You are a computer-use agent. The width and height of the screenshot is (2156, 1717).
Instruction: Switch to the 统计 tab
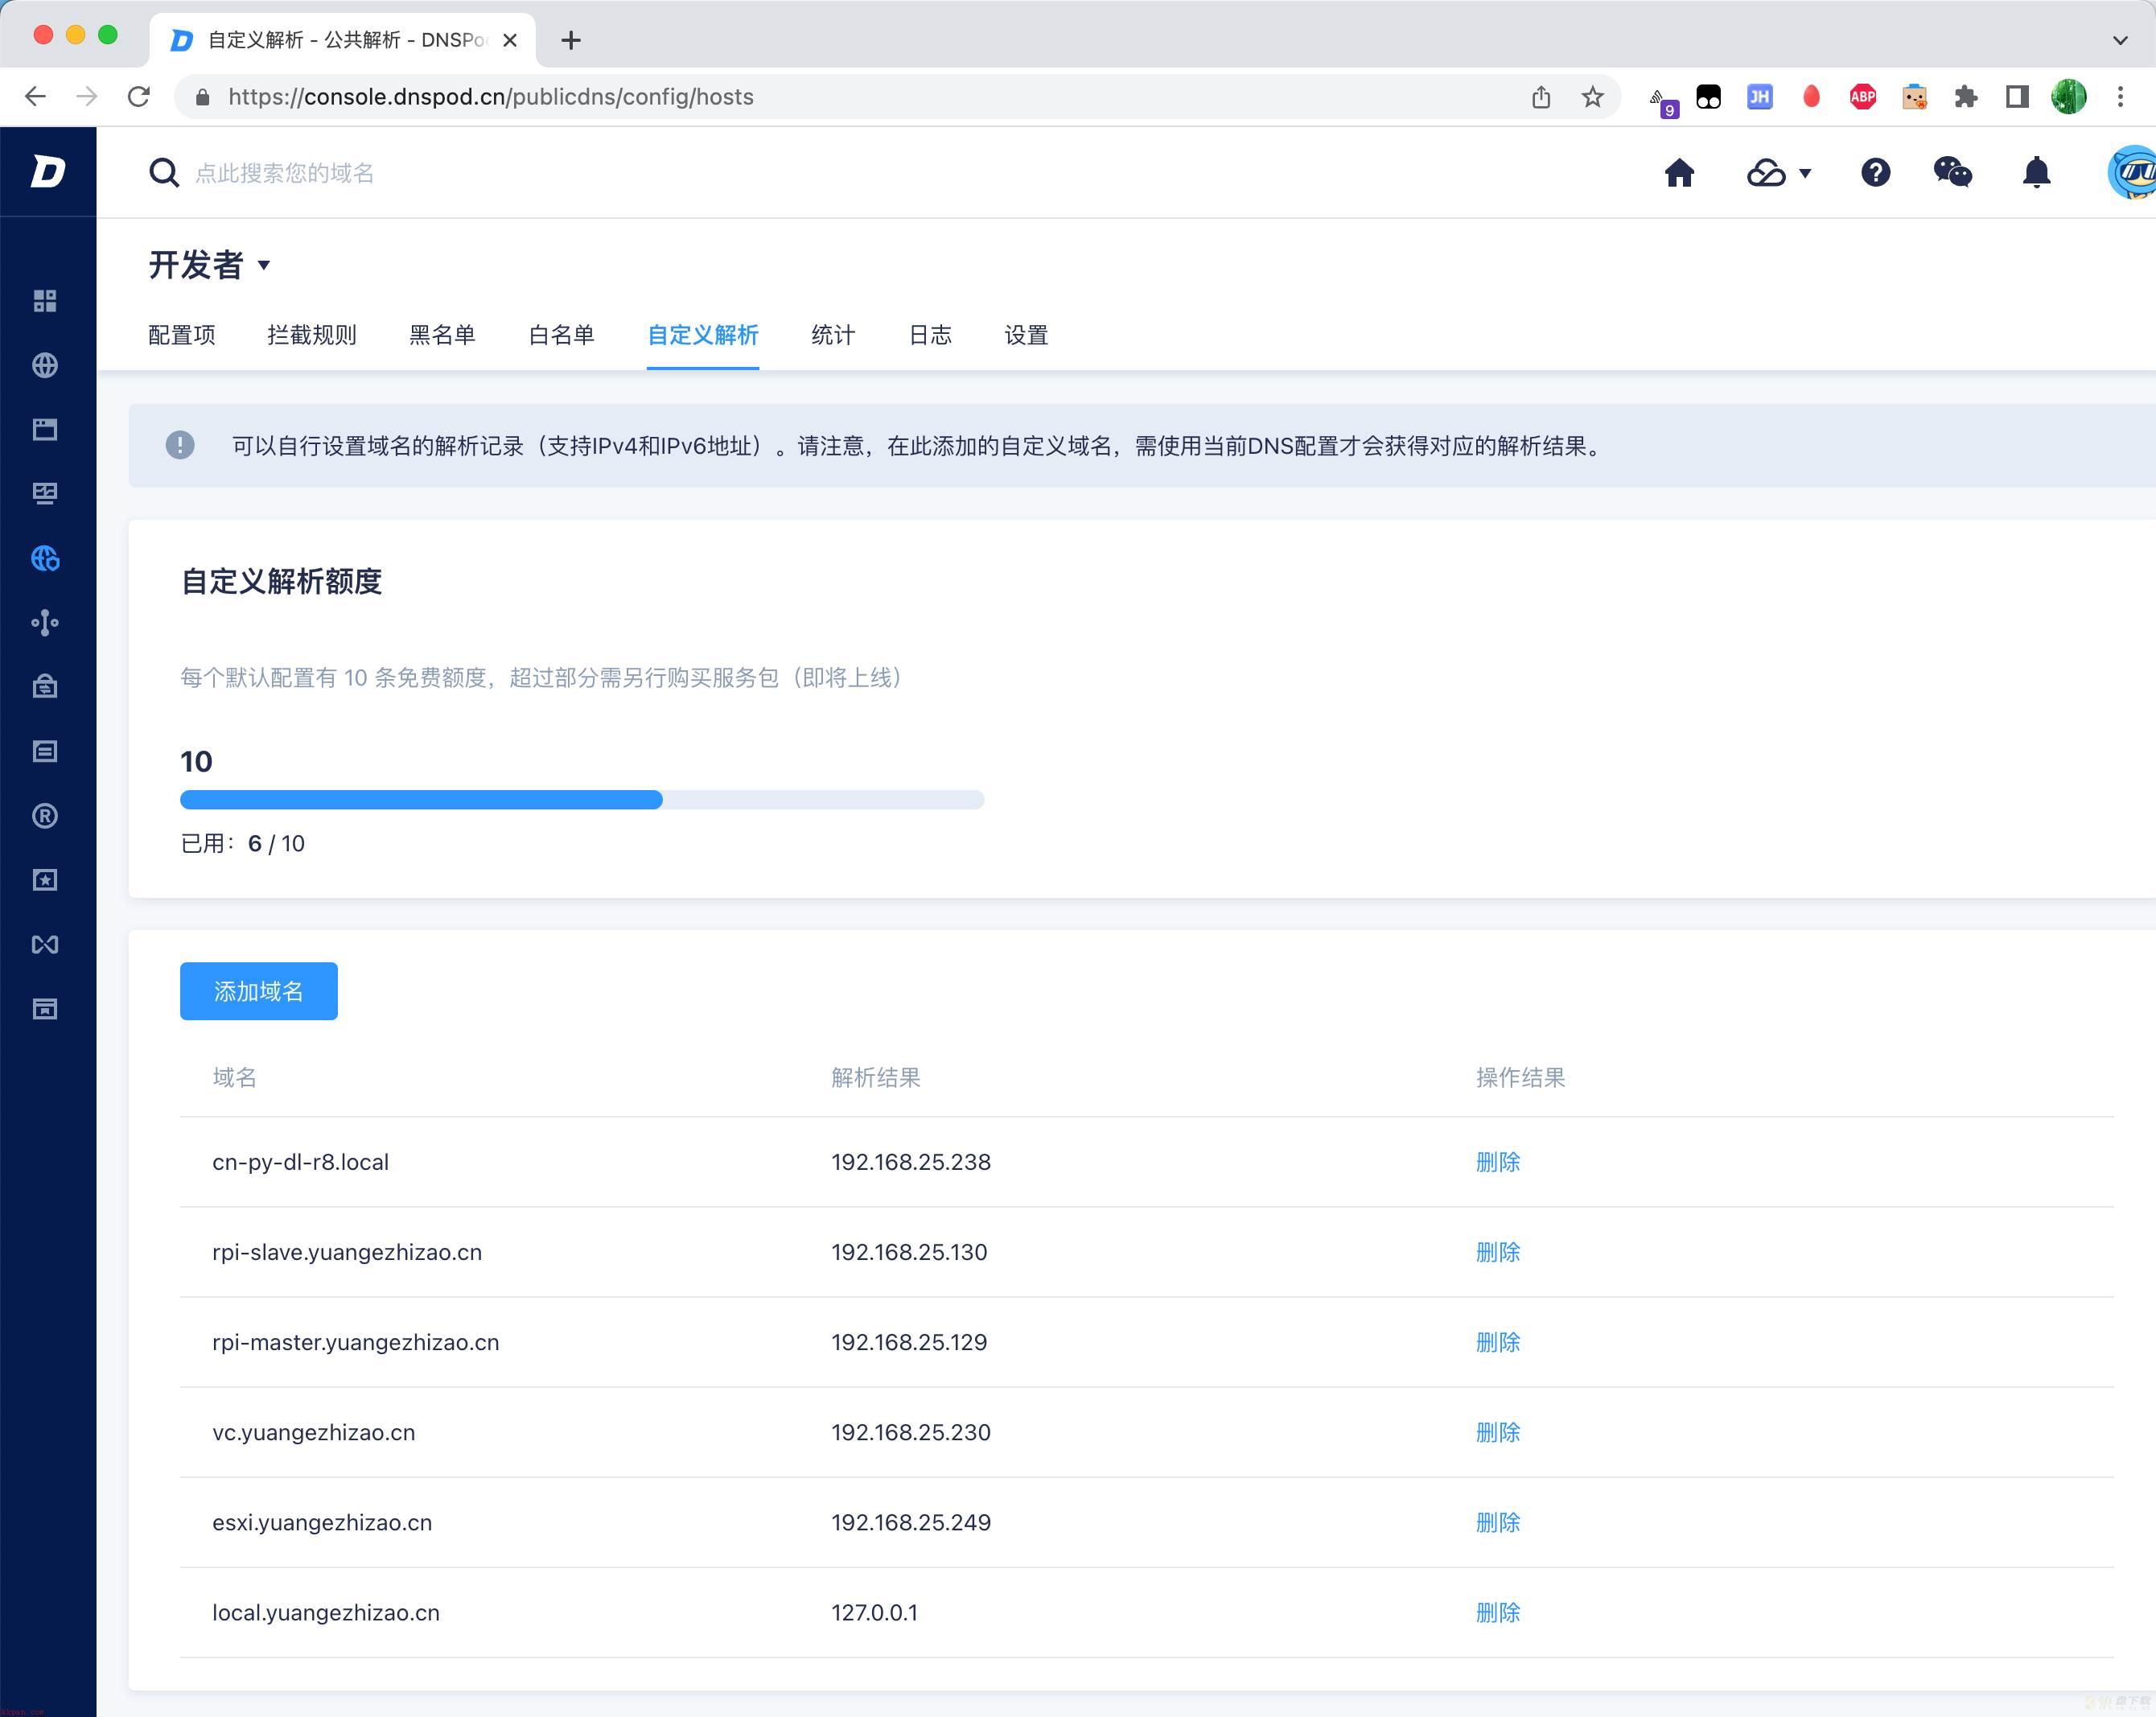point(833,335)
